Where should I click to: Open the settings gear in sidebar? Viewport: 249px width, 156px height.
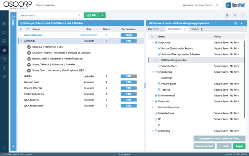(4, 59)
